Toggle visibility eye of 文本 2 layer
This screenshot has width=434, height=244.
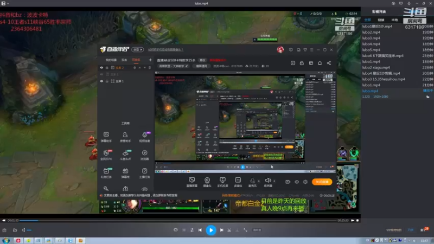coord(101,68)
